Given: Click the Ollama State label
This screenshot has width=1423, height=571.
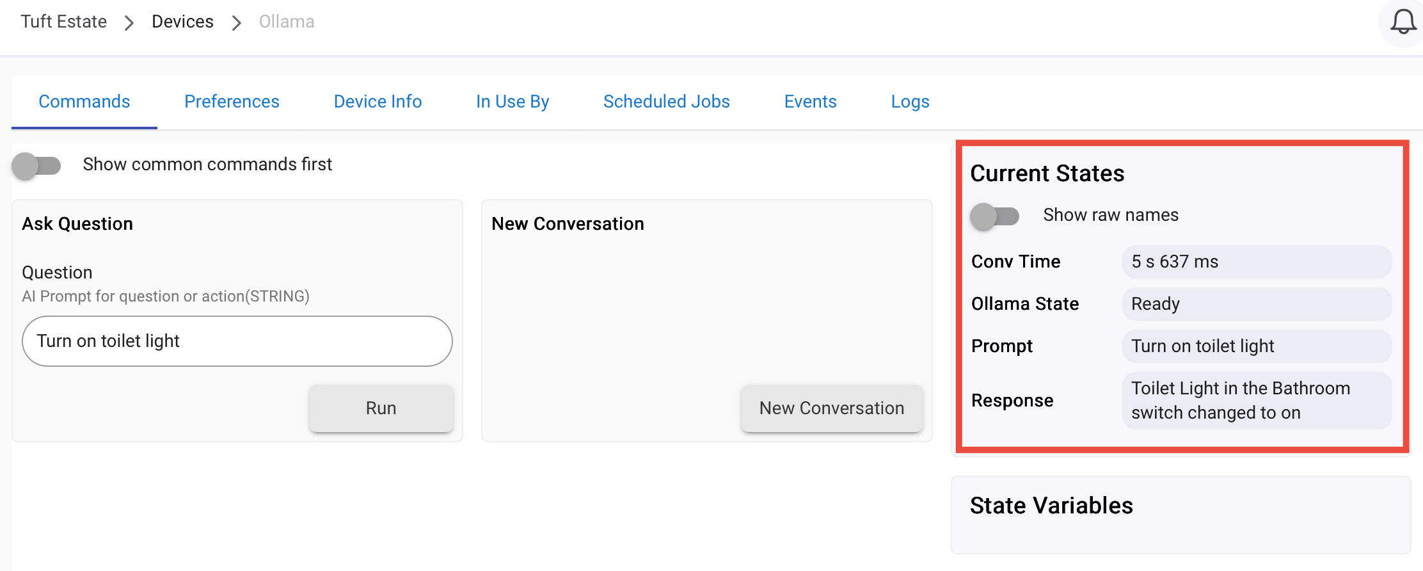Looking at the screenshot, I should click(1025, 304).
